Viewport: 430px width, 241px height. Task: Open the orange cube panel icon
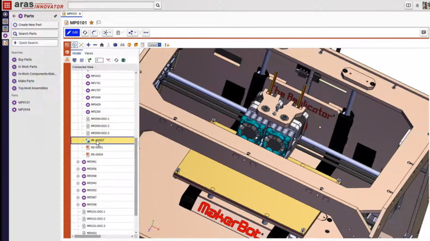(67, 52)
